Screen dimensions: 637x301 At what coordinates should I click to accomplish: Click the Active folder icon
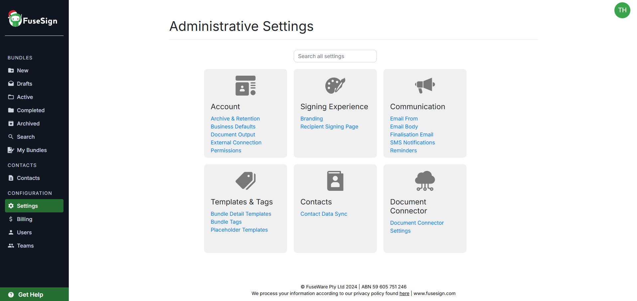point(11,97)
